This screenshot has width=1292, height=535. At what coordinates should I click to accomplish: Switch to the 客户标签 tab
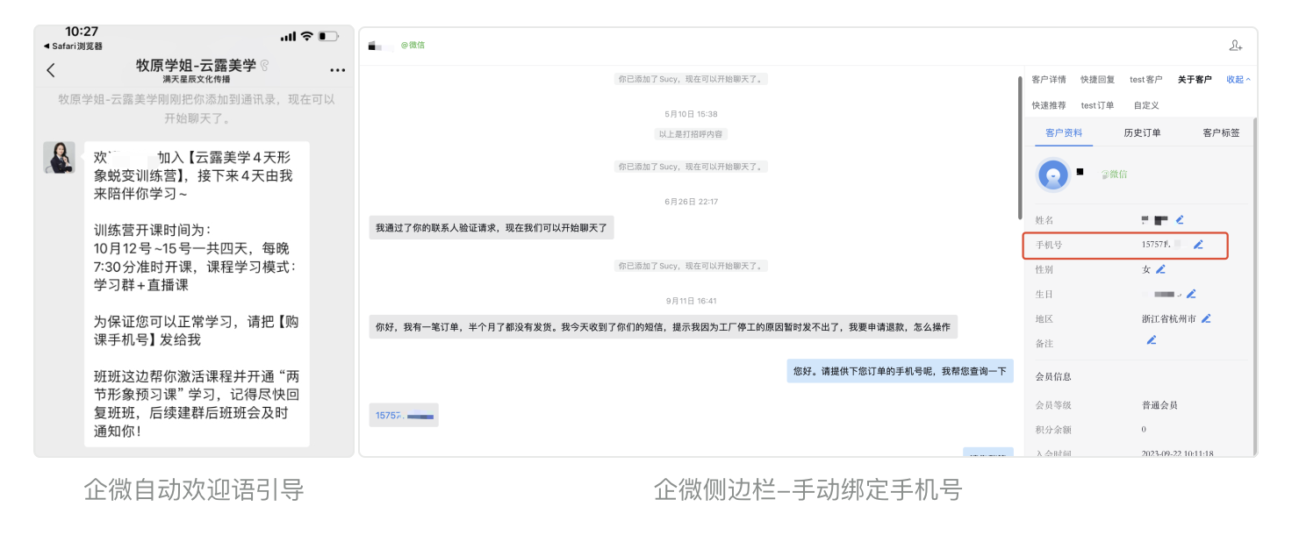click(1221, 133)
